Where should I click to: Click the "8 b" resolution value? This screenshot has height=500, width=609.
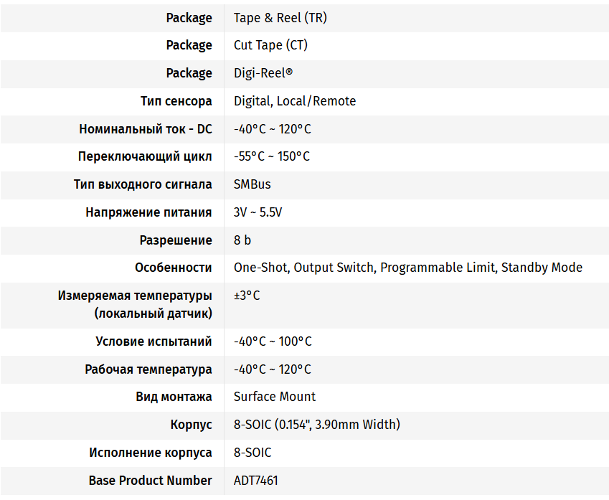pyautogui.click(x=242, y=240)
